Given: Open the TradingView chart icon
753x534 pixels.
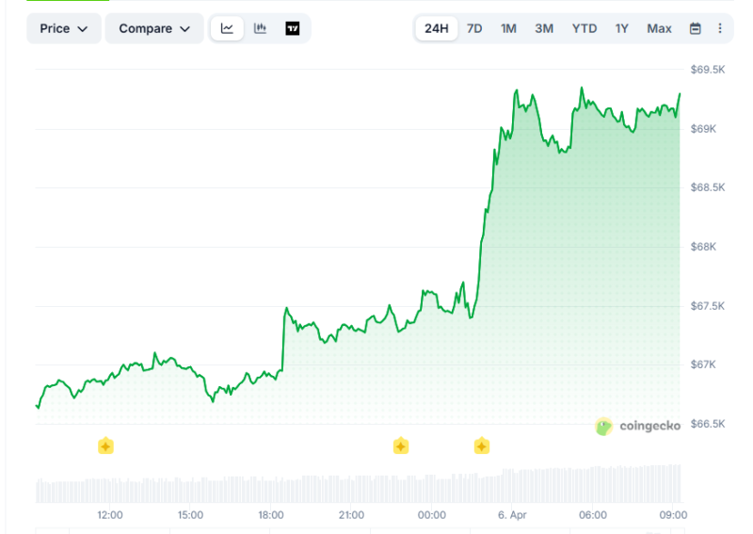Looking at the screenshot, I should [x=293, y=28].
